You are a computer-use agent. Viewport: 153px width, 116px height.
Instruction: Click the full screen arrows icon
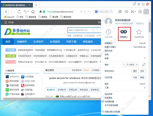[144, 65]
